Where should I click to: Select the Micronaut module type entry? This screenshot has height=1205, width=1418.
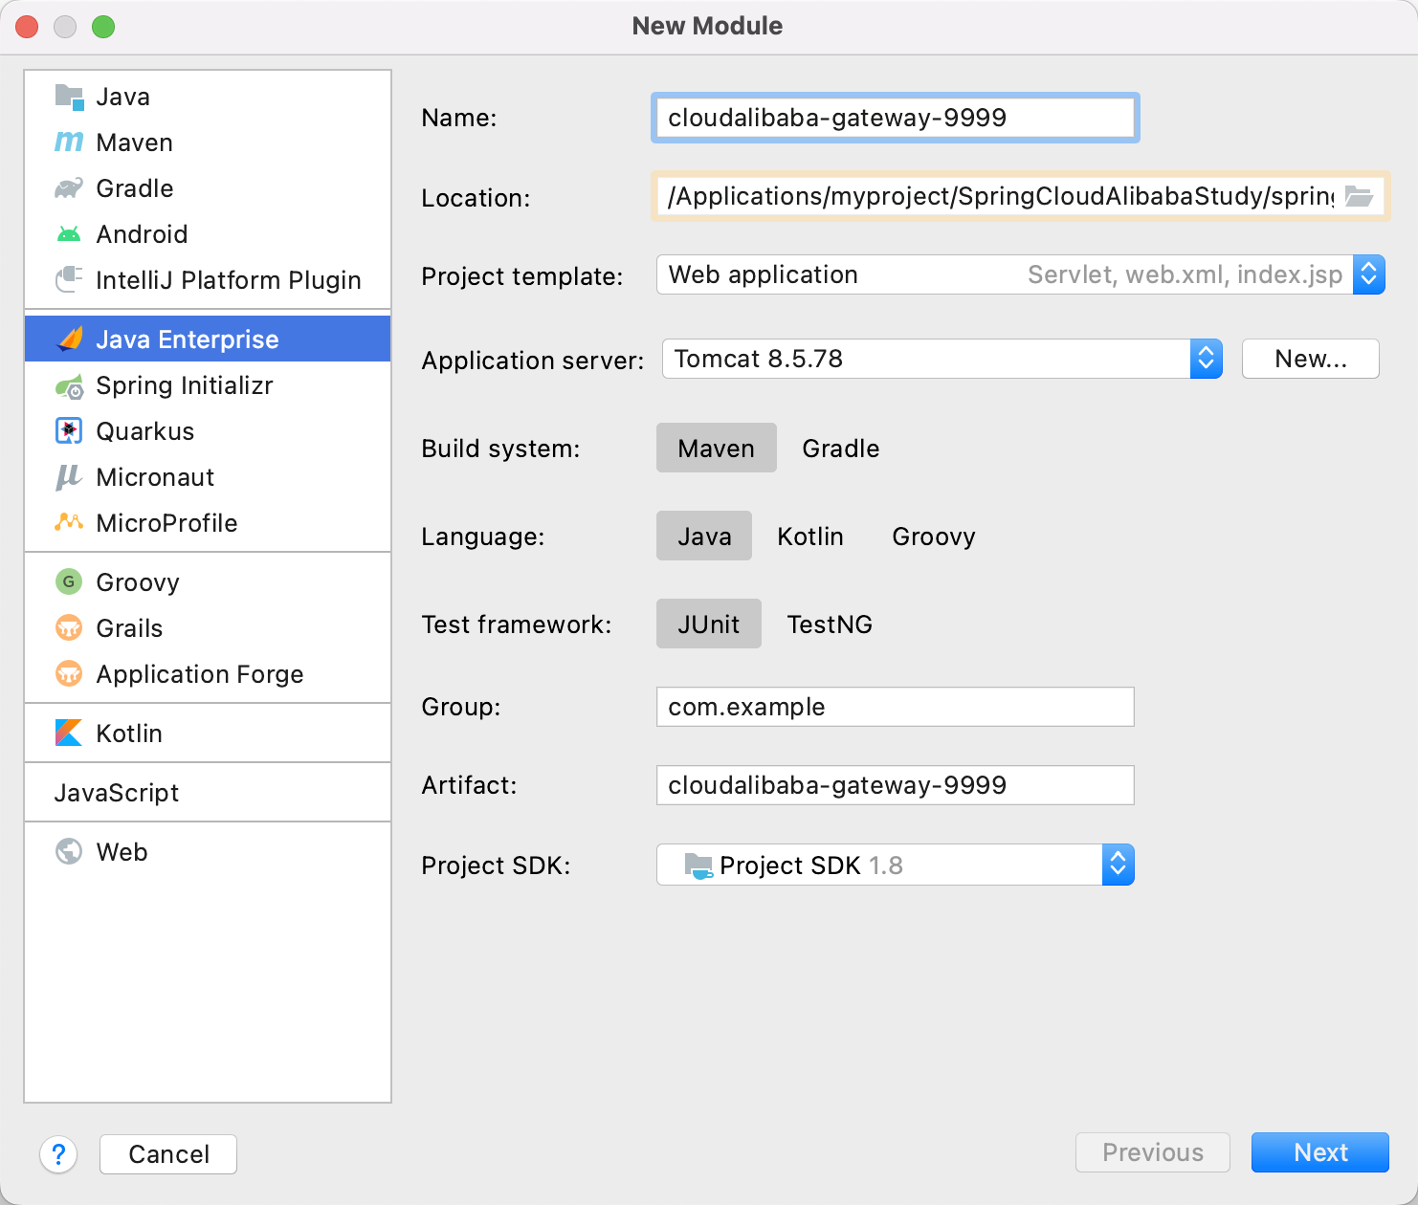coord(208,477)
